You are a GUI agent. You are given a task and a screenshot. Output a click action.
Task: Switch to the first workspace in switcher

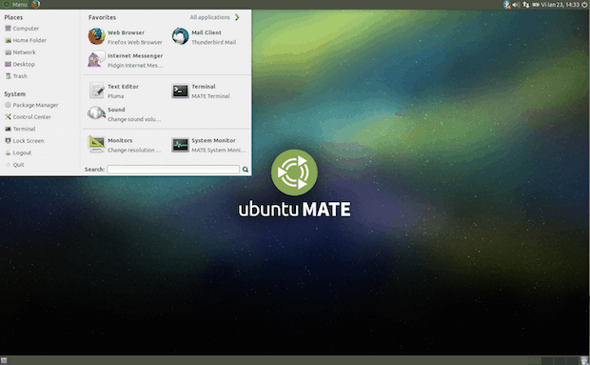(535, 360)
